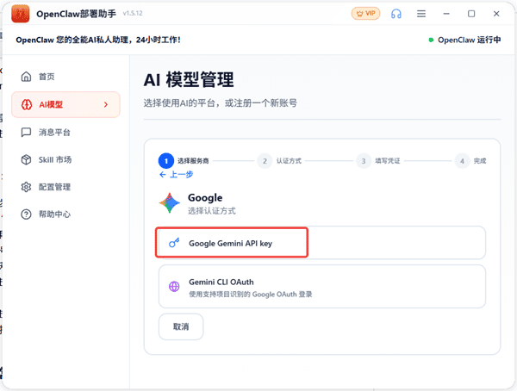The width and height of the screenshot is (517, 391).
Task: Click the 选择认证方式 subtitle text
Action: 212,211
